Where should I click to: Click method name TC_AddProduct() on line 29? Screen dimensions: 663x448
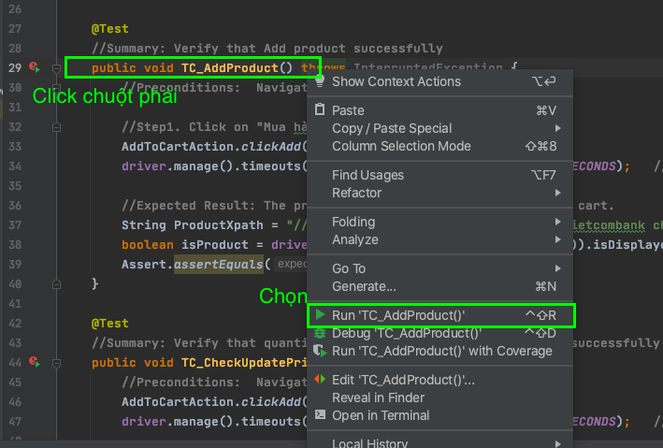pos(237,68)
